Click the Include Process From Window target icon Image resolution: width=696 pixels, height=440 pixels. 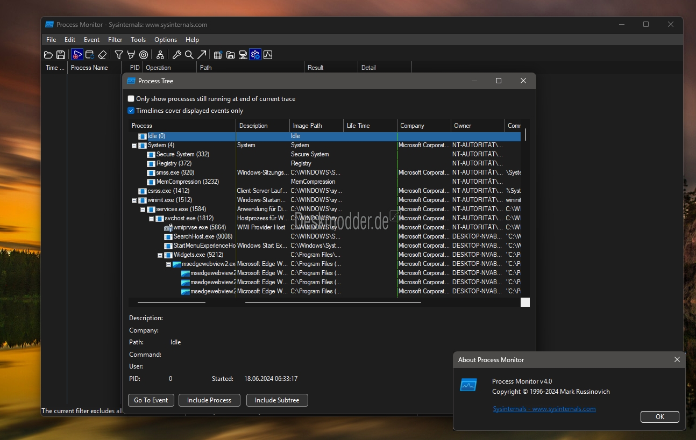coord(144,55)
